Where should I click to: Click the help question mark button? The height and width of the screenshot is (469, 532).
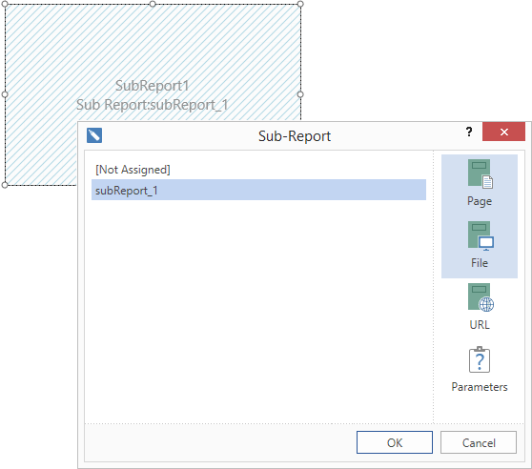pyautogui.click(x=469, y=132)
